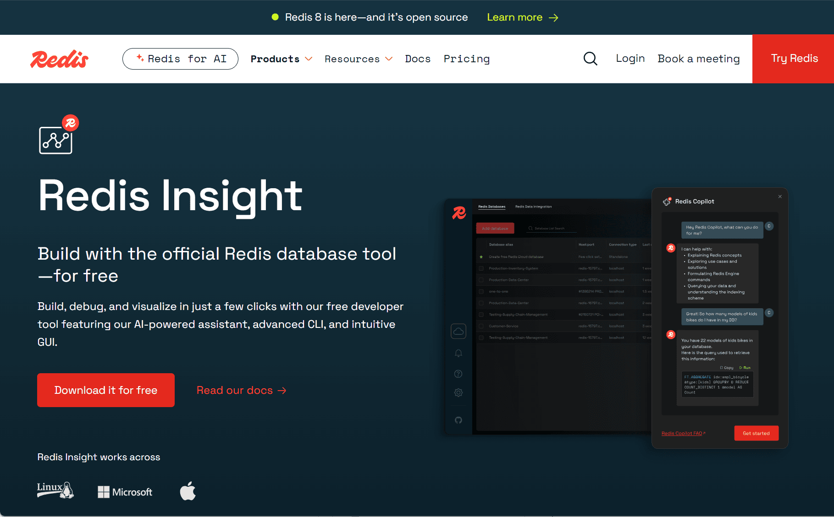Check the Production-Inventory-System row checkbox

pyautogui.click(x=481, y=268)
